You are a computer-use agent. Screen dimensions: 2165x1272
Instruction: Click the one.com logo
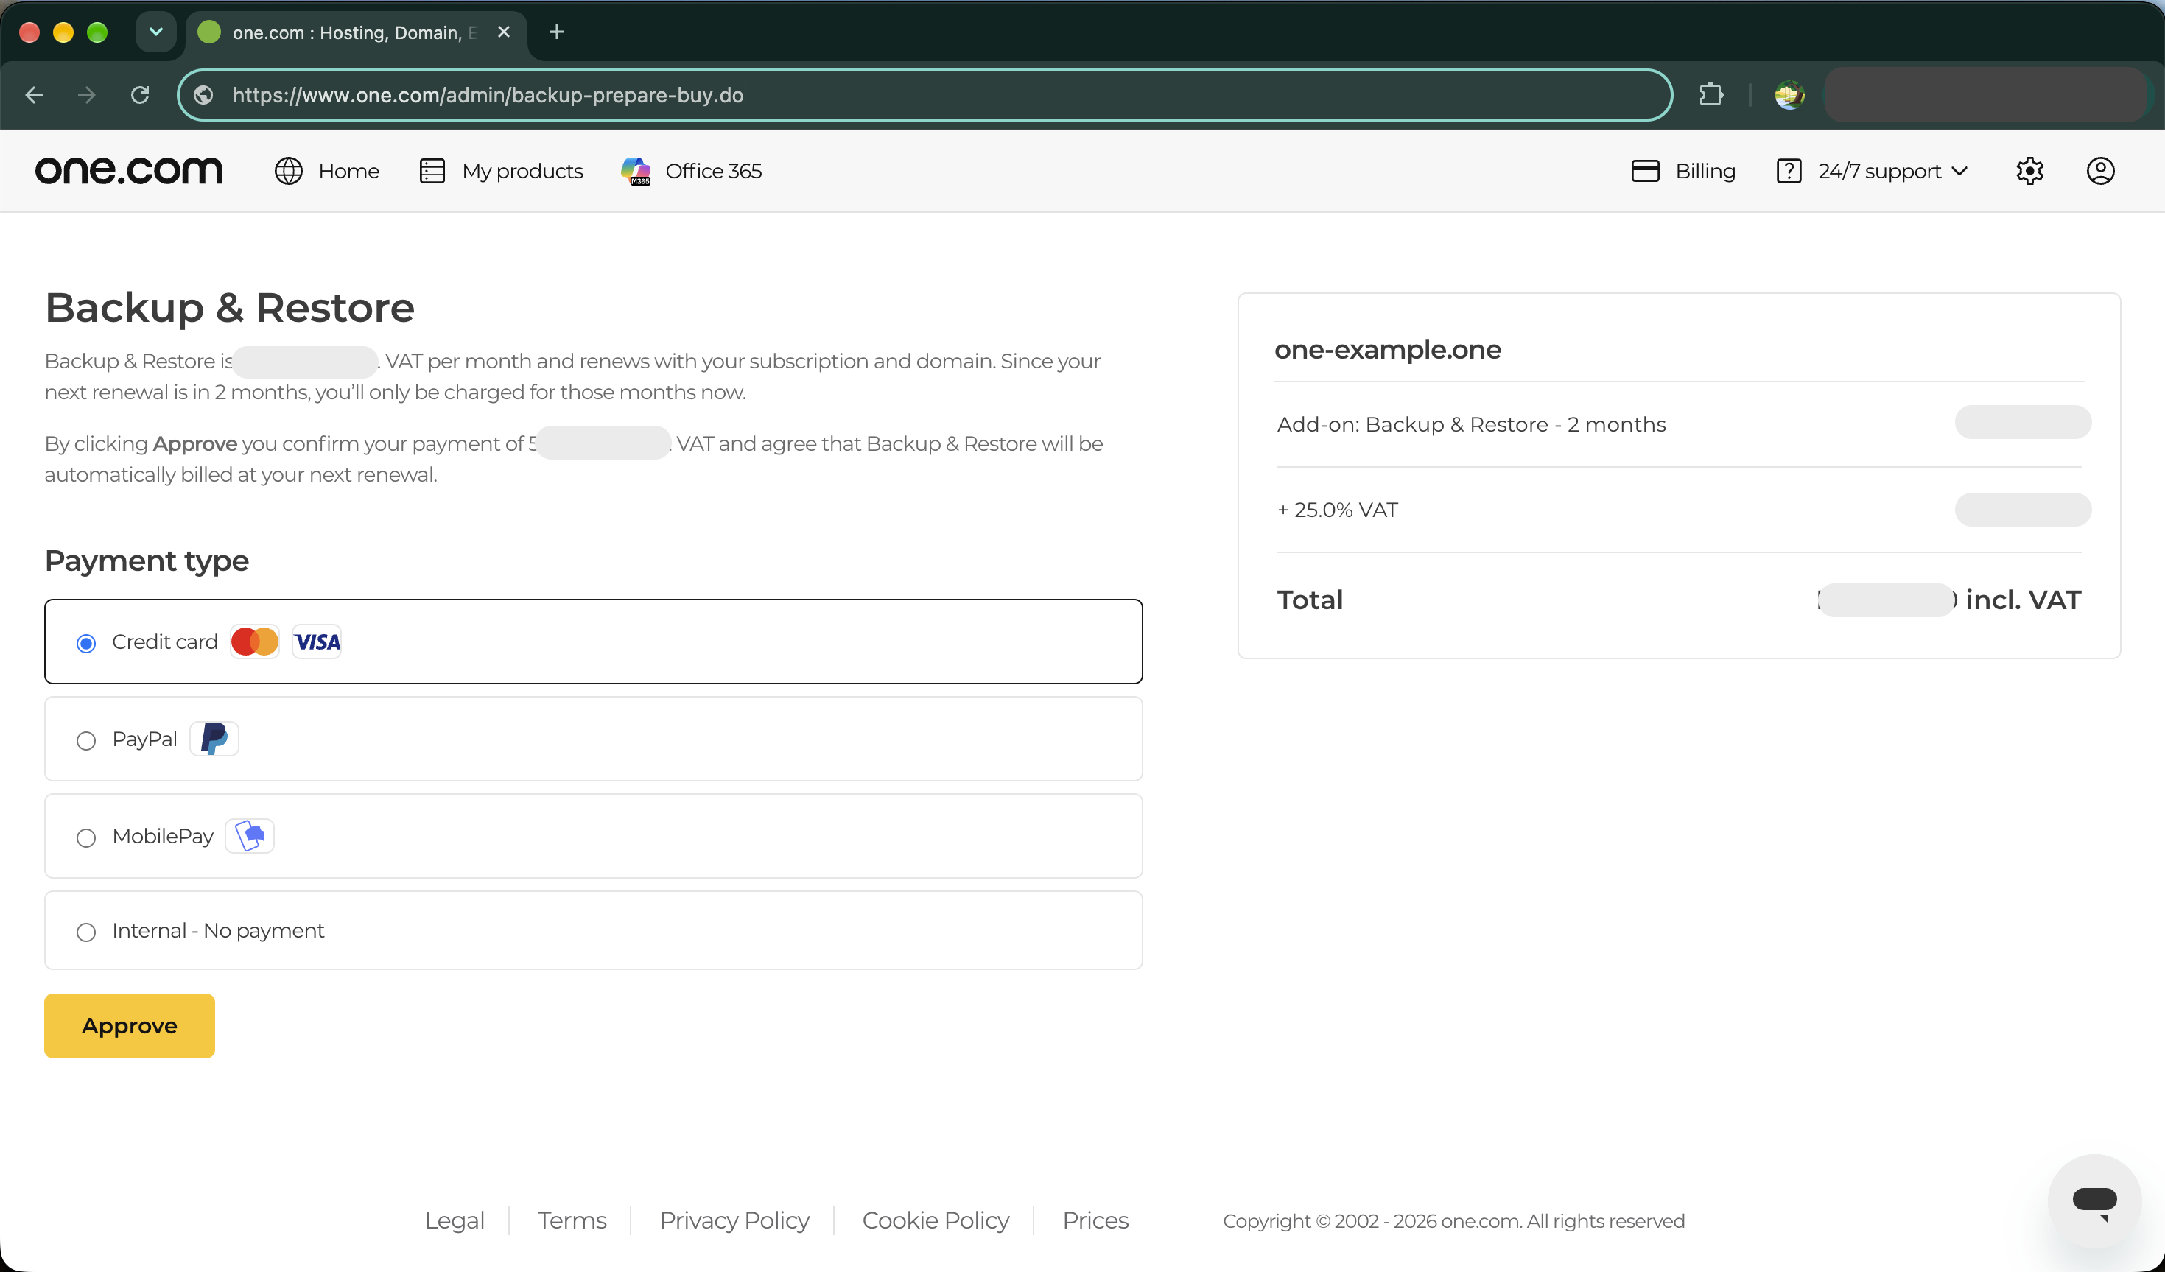[x=129, y=171]
